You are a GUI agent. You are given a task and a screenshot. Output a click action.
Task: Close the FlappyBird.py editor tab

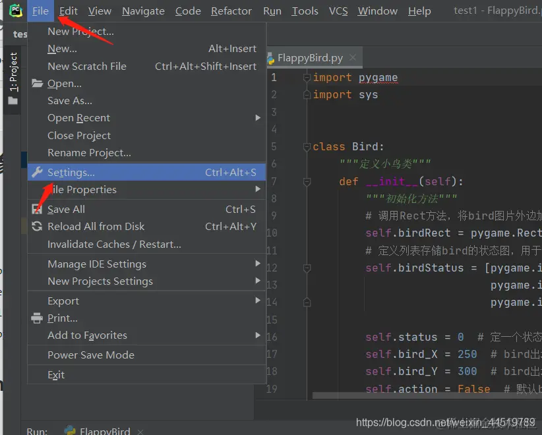point(353,57)
